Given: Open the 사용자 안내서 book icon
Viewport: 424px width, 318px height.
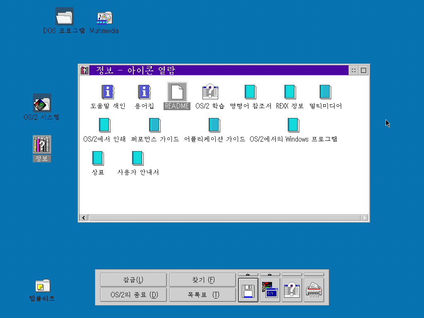Looking at the screenshot, I should pos(137,158).
